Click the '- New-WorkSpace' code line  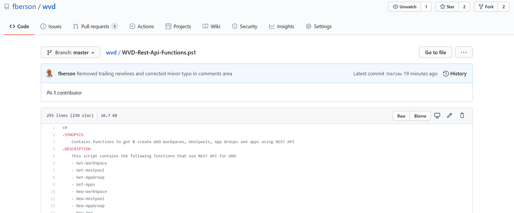click(89, 192)
